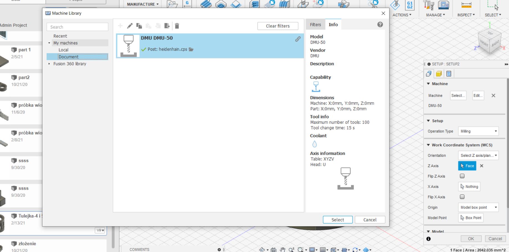Click the X Axis Nothing selection button

(469, 187)
